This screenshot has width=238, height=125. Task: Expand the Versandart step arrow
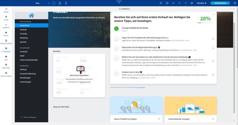(213, 61)
